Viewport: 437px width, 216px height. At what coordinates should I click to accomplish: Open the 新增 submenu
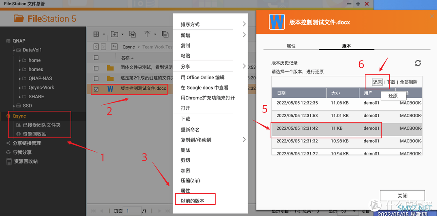[210, 35]
